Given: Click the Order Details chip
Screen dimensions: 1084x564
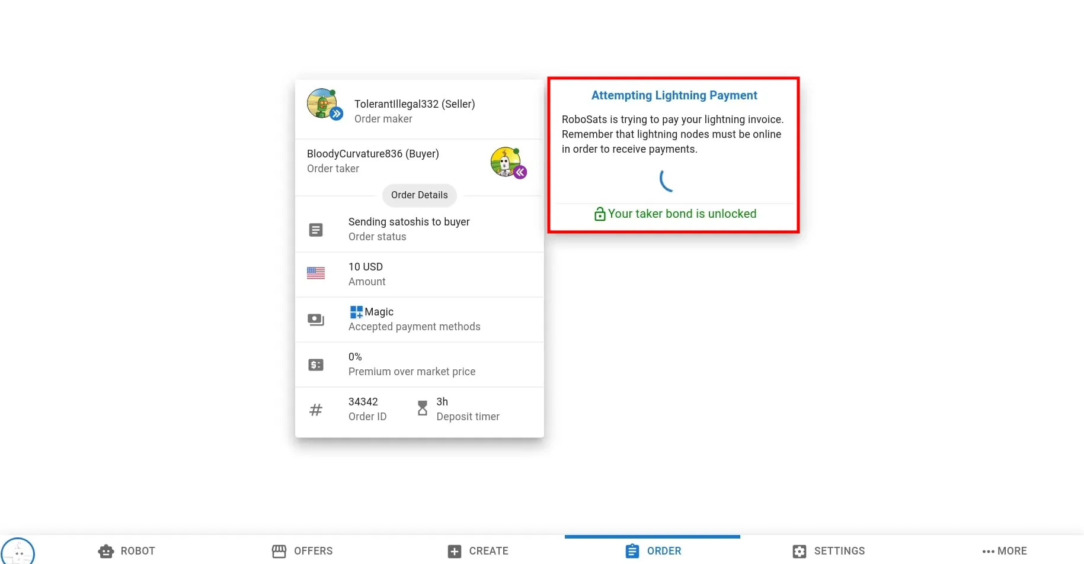Looking at the screenshot, I should tap(420, 195).
